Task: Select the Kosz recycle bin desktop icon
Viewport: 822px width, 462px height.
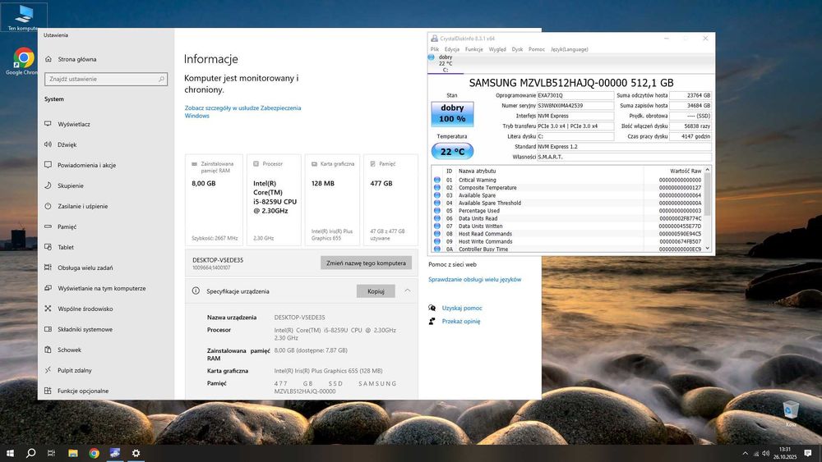Action: [791, 414]
